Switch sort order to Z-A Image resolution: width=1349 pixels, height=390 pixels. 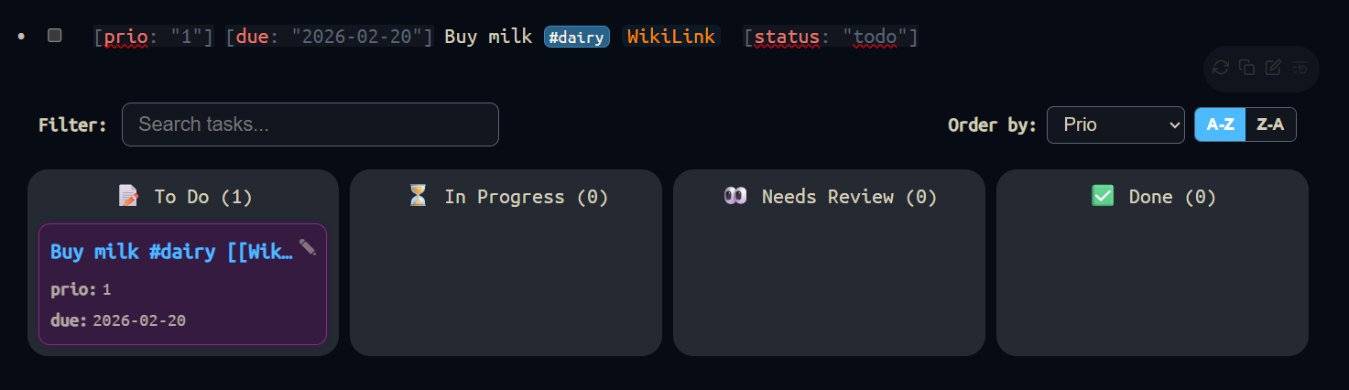[1270, 125]
